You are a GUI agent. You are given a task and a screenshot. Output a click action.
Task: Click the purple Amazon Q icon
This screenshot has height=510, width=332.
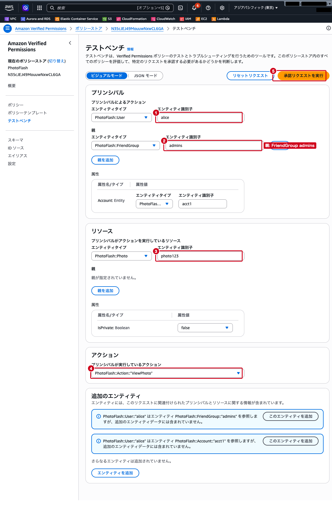click(x=25, y=8)
